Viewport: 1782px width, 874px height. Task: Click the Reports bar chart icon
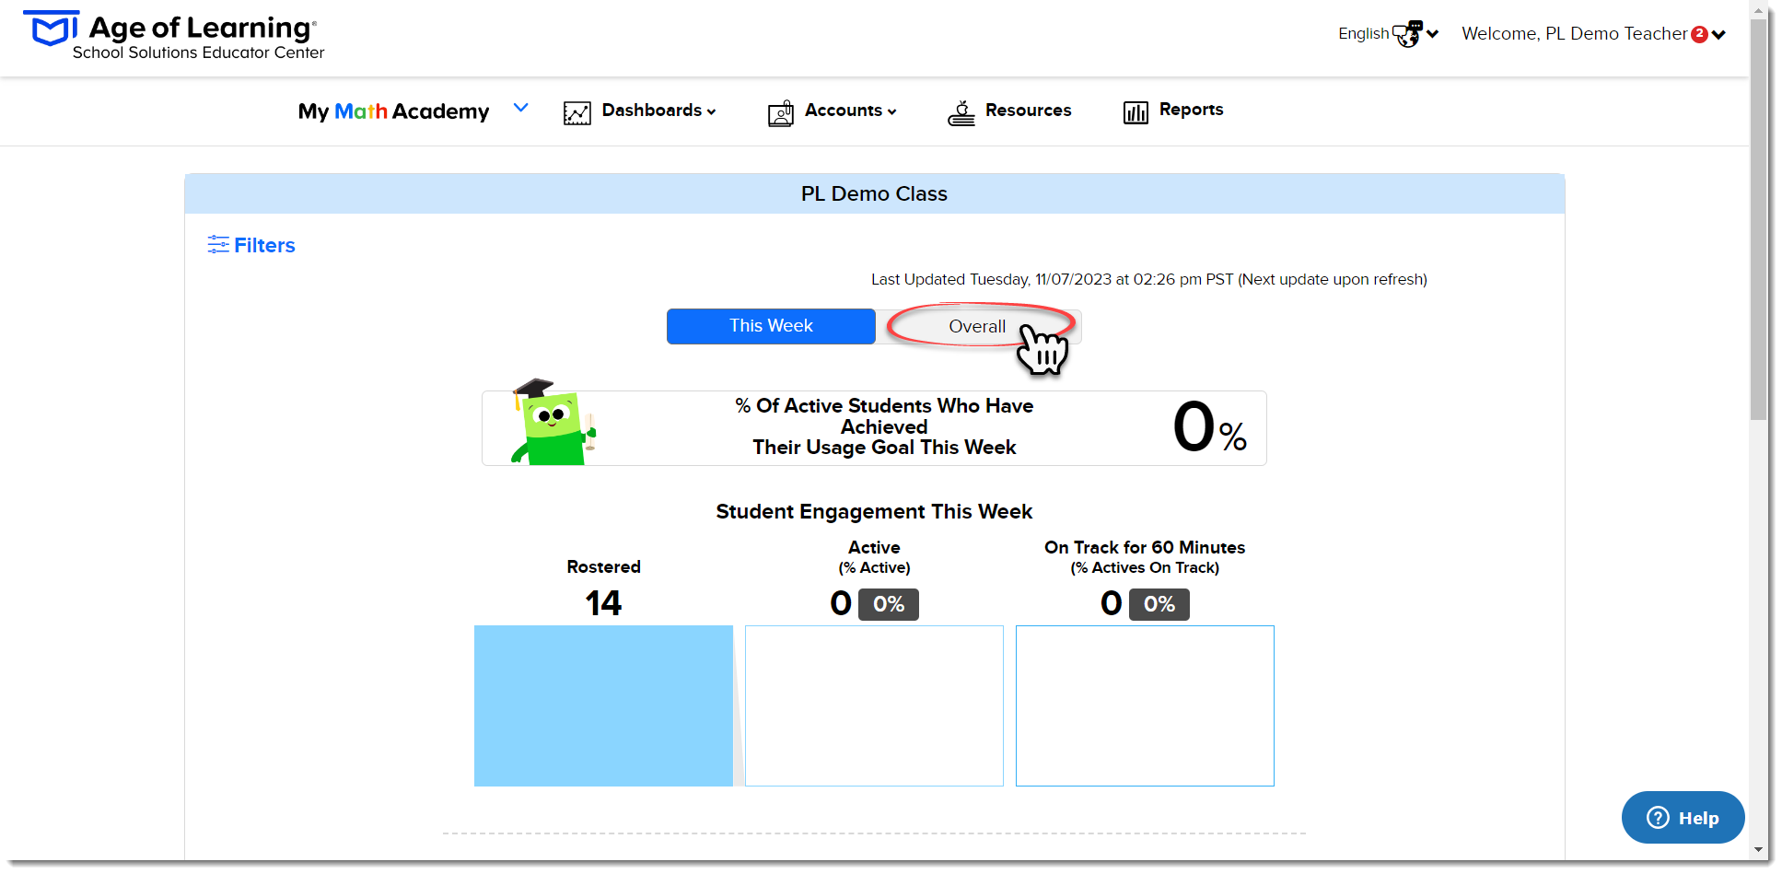point(1136,112)
